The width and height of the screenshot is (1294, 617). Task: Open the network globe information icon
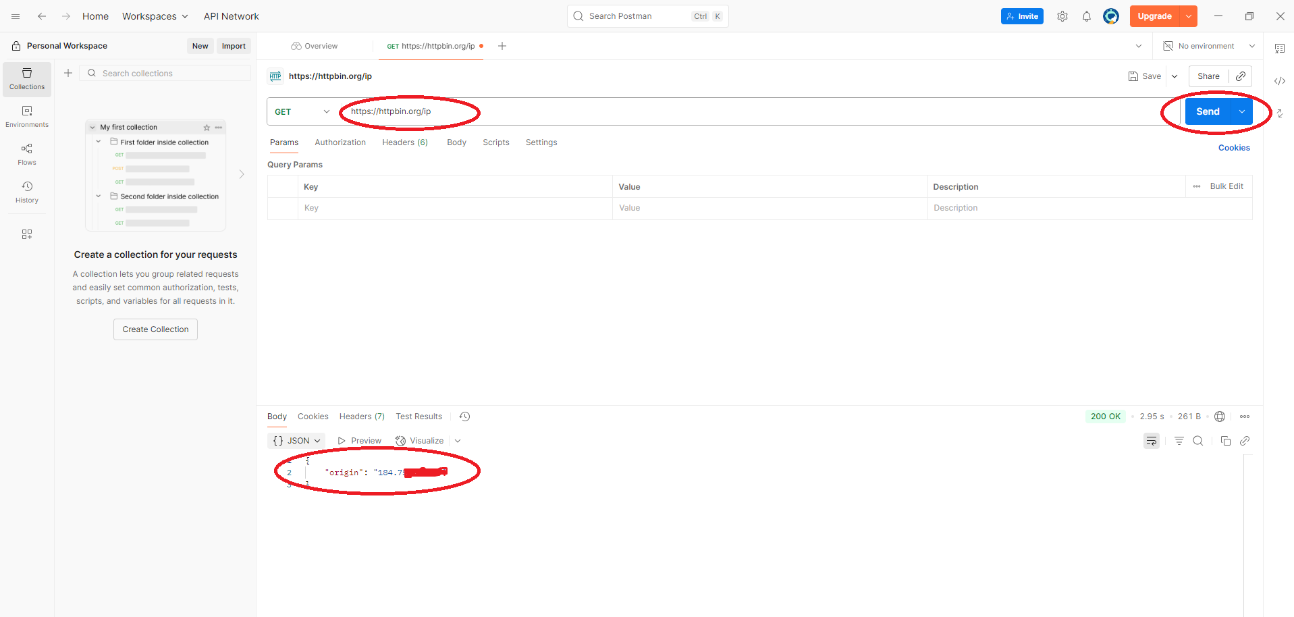click(x=1220, y=417)
